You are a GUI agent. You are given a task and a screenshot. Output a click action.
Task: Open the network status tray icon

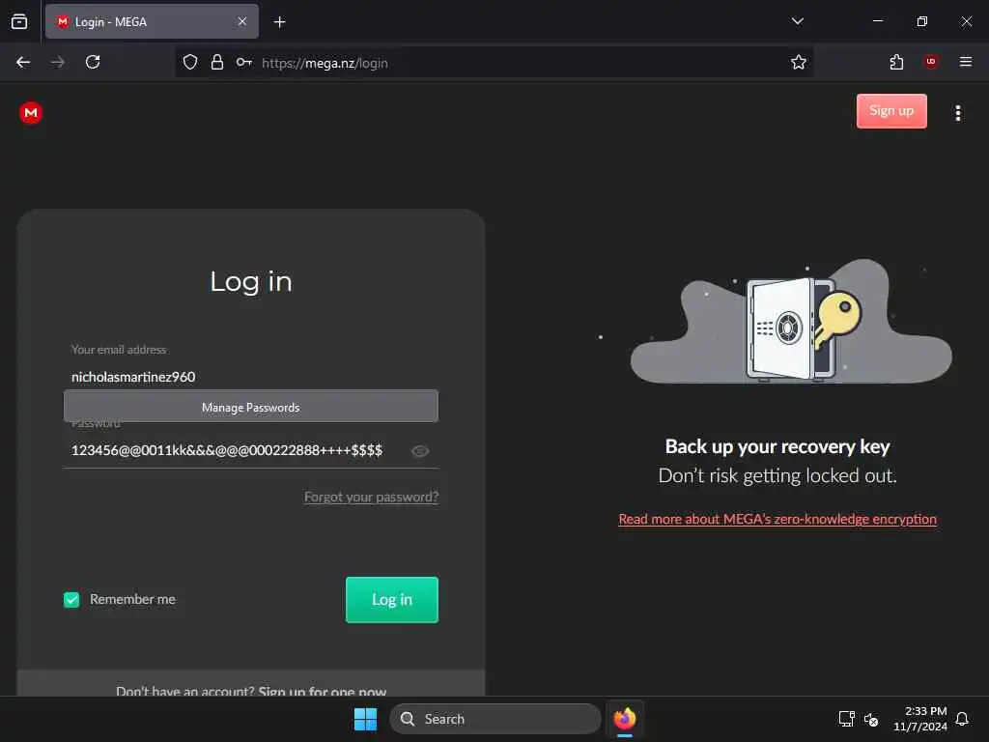coord(846,719)
